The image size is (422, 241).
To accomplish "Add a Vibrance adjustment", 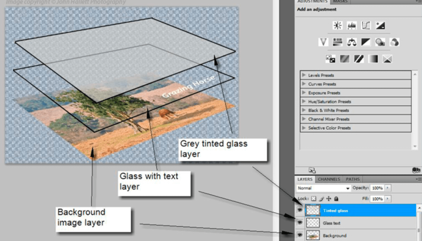I will (x=323, y=42).
